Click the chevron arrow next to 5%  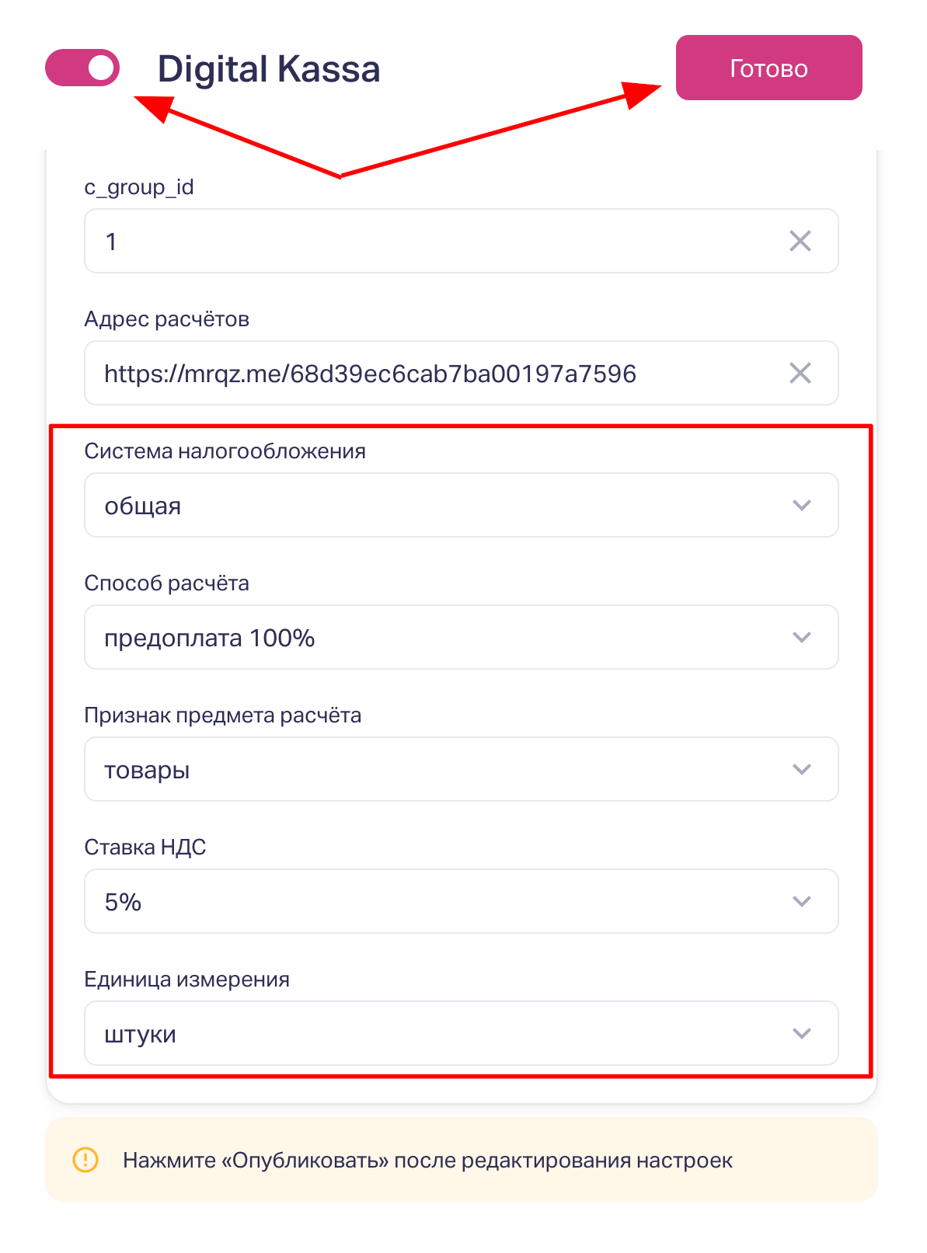pyautogui.click(x=801, y=901)
